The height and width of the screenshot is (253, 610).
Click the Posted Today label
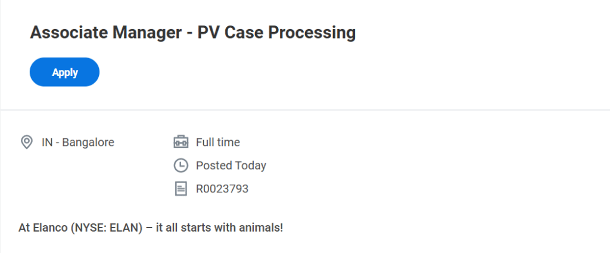pyautogui.click(x=231, y=166)
